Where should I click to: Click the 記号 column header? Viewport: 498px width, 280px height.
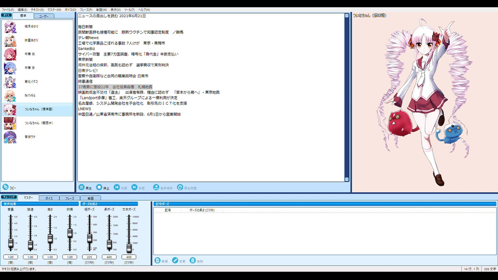click(168, 210)
